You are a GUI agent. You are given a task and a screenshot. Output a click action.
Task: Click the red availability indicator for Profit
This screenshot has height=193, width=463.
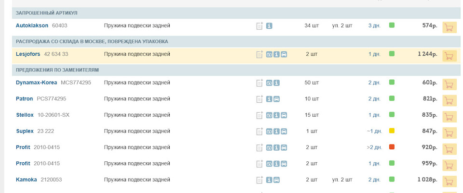[392, 147]
